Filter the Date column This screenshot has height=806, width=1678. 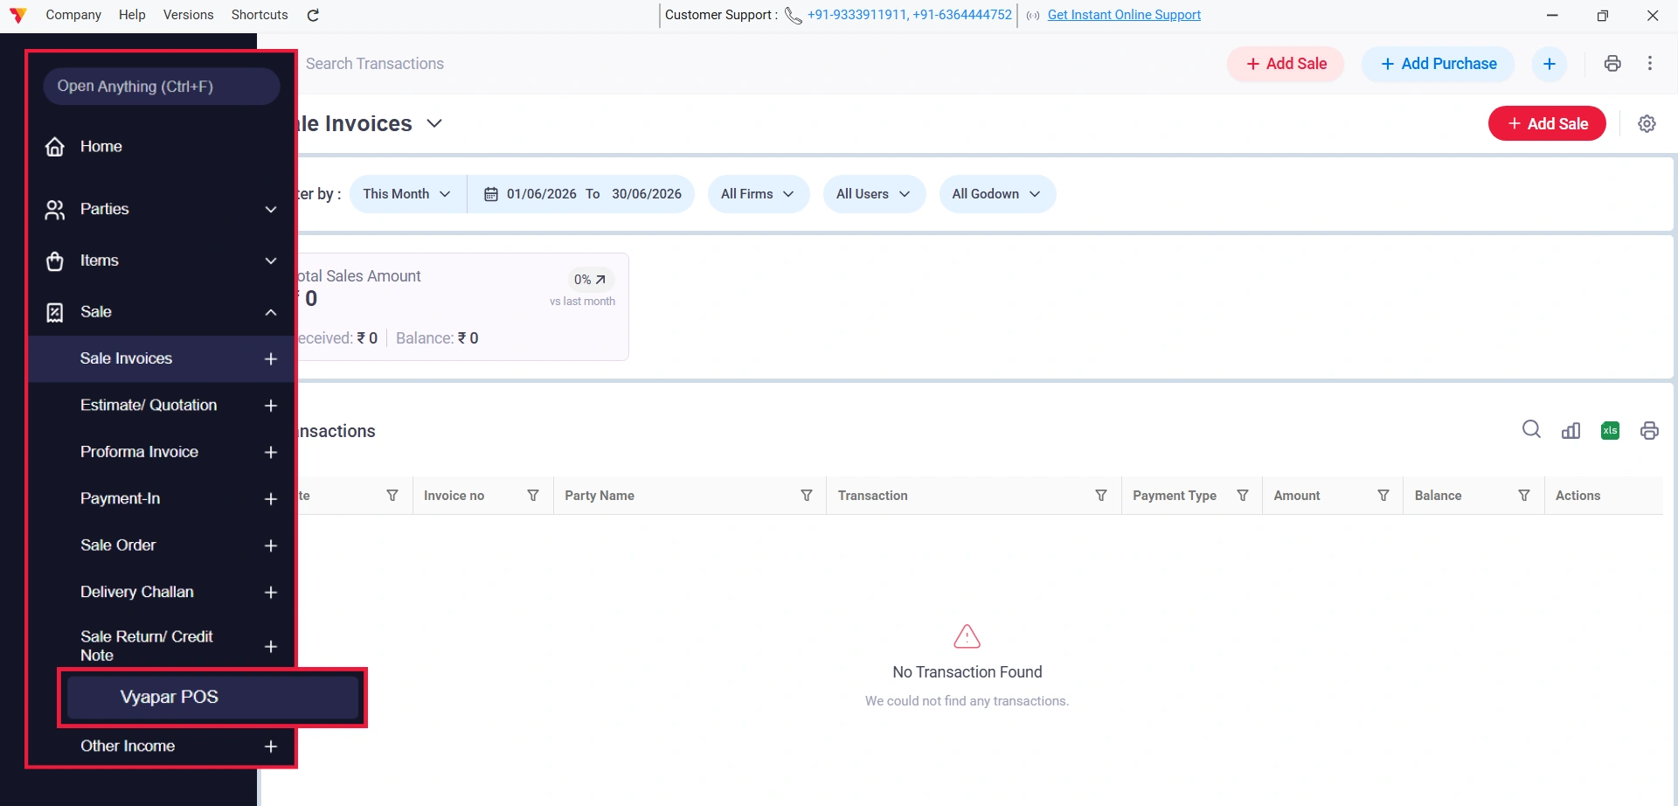point(392,496)
